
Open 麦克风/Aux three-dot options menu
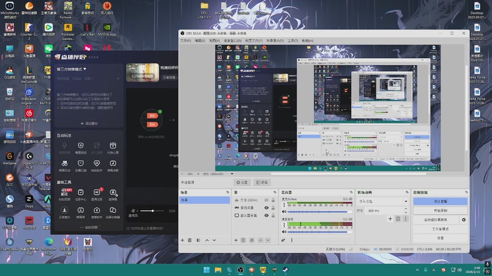click(x=284, y=205)
